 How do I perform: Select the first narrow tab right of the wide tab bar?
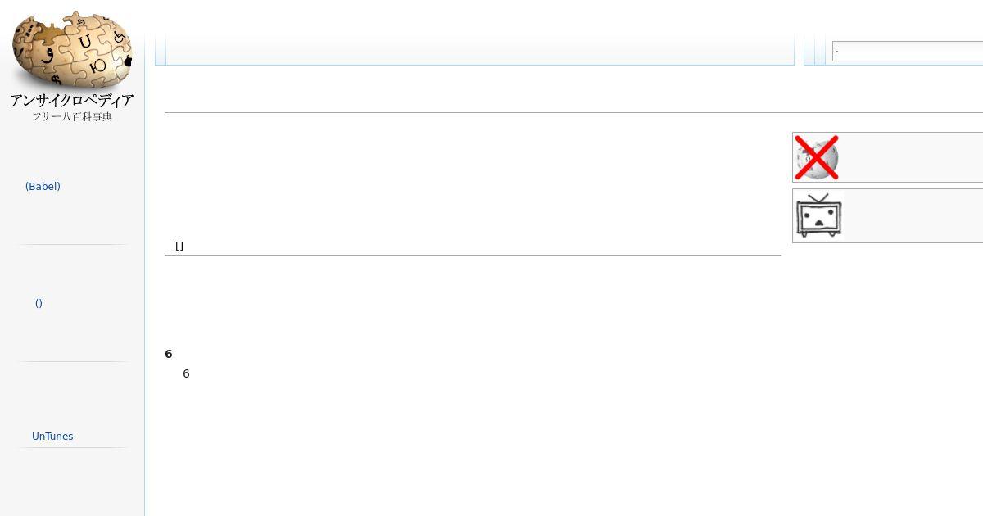pyautogui.click(x=809, y=49)
